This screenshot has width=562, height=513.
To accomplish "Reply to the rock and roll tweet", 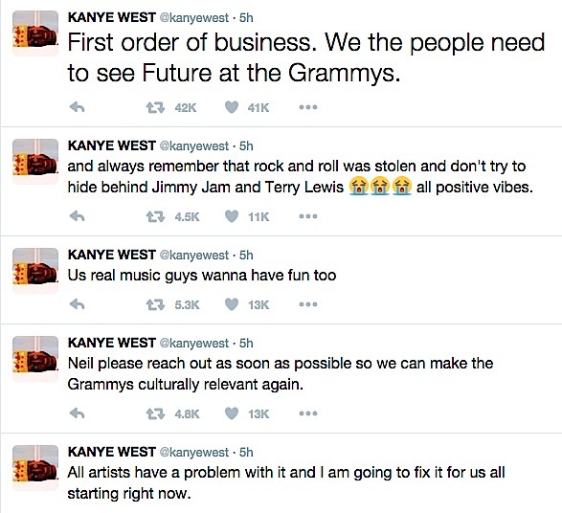I will coord(77,216).
